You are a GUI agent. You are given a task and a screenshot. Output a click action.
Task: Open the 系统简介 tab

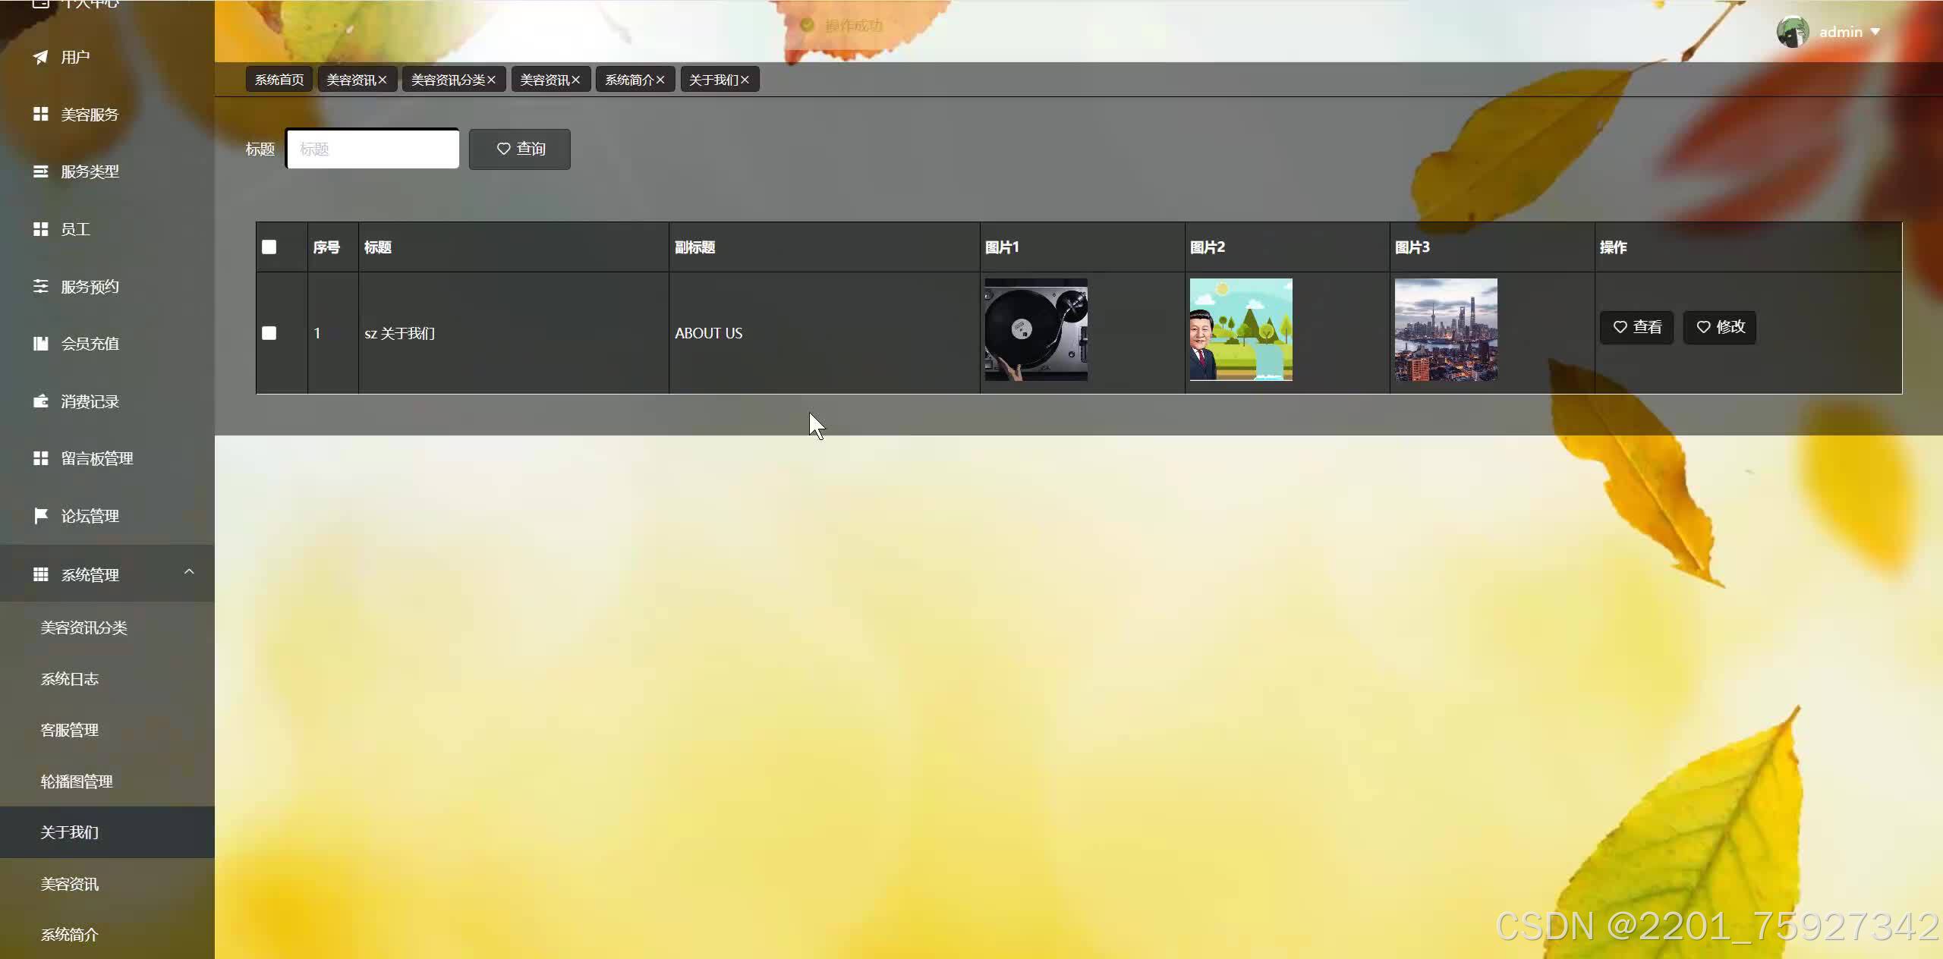tap(629, 80)
